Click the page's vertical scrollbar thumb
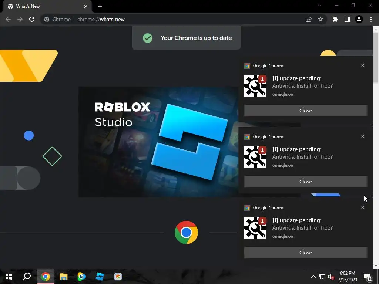The width and height of the screenshot is (379, 284). [376, 57]
